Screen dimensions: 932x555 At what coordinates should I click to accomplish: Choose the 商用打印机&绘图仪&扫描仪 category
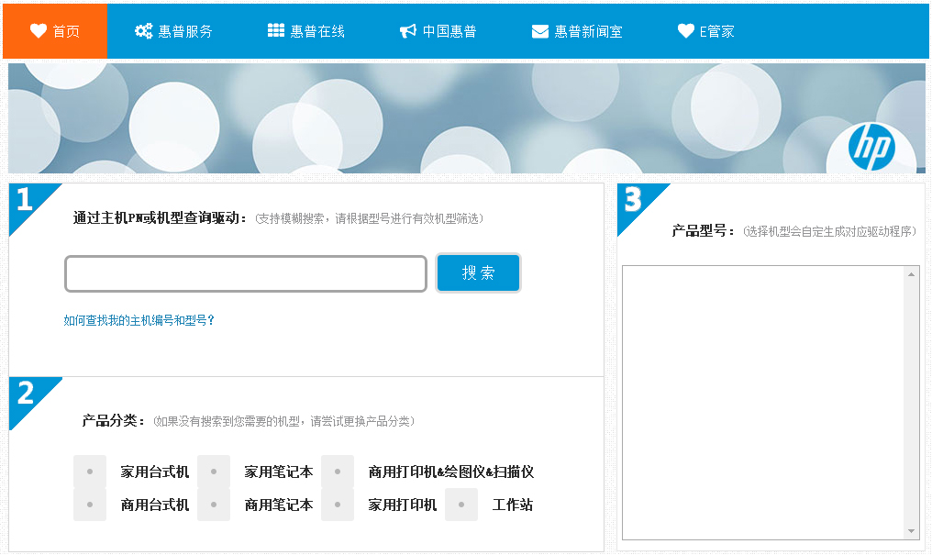coord(338,472)
